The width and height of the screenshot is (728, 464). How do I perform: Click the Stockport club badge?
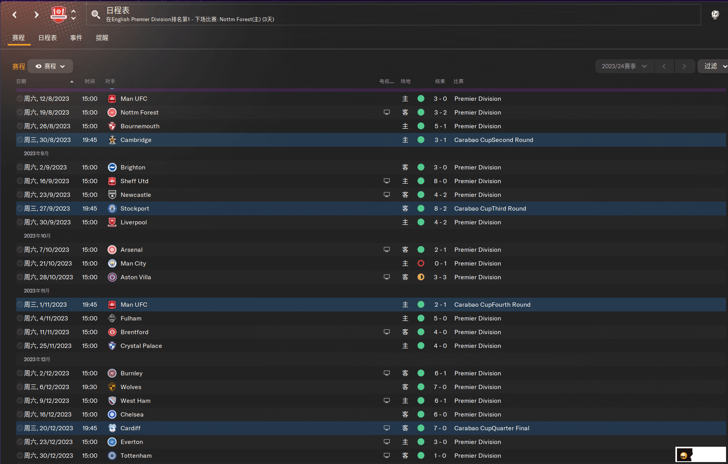point(112,209)
